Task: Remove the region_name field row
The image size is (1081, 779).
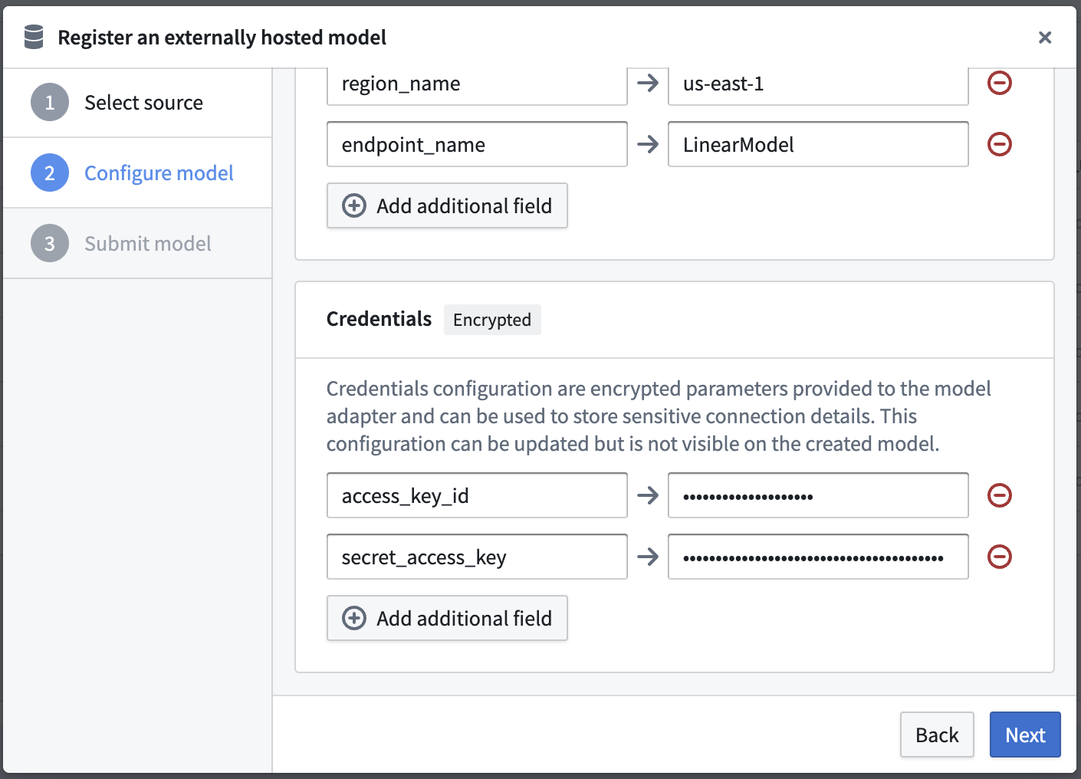Action: click(999, 83)
